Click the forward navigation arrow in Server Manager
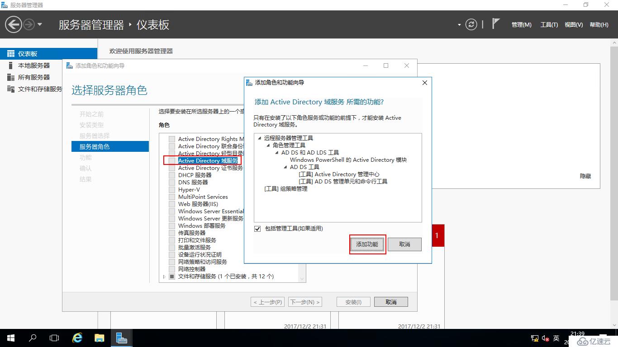The image size is (618, 347). pyautogui.click(x=29, y=24)
